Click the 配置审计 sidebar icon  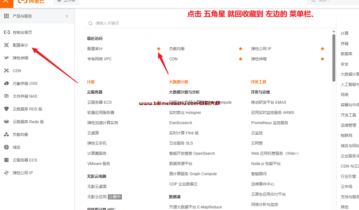(x=6, y=45)
